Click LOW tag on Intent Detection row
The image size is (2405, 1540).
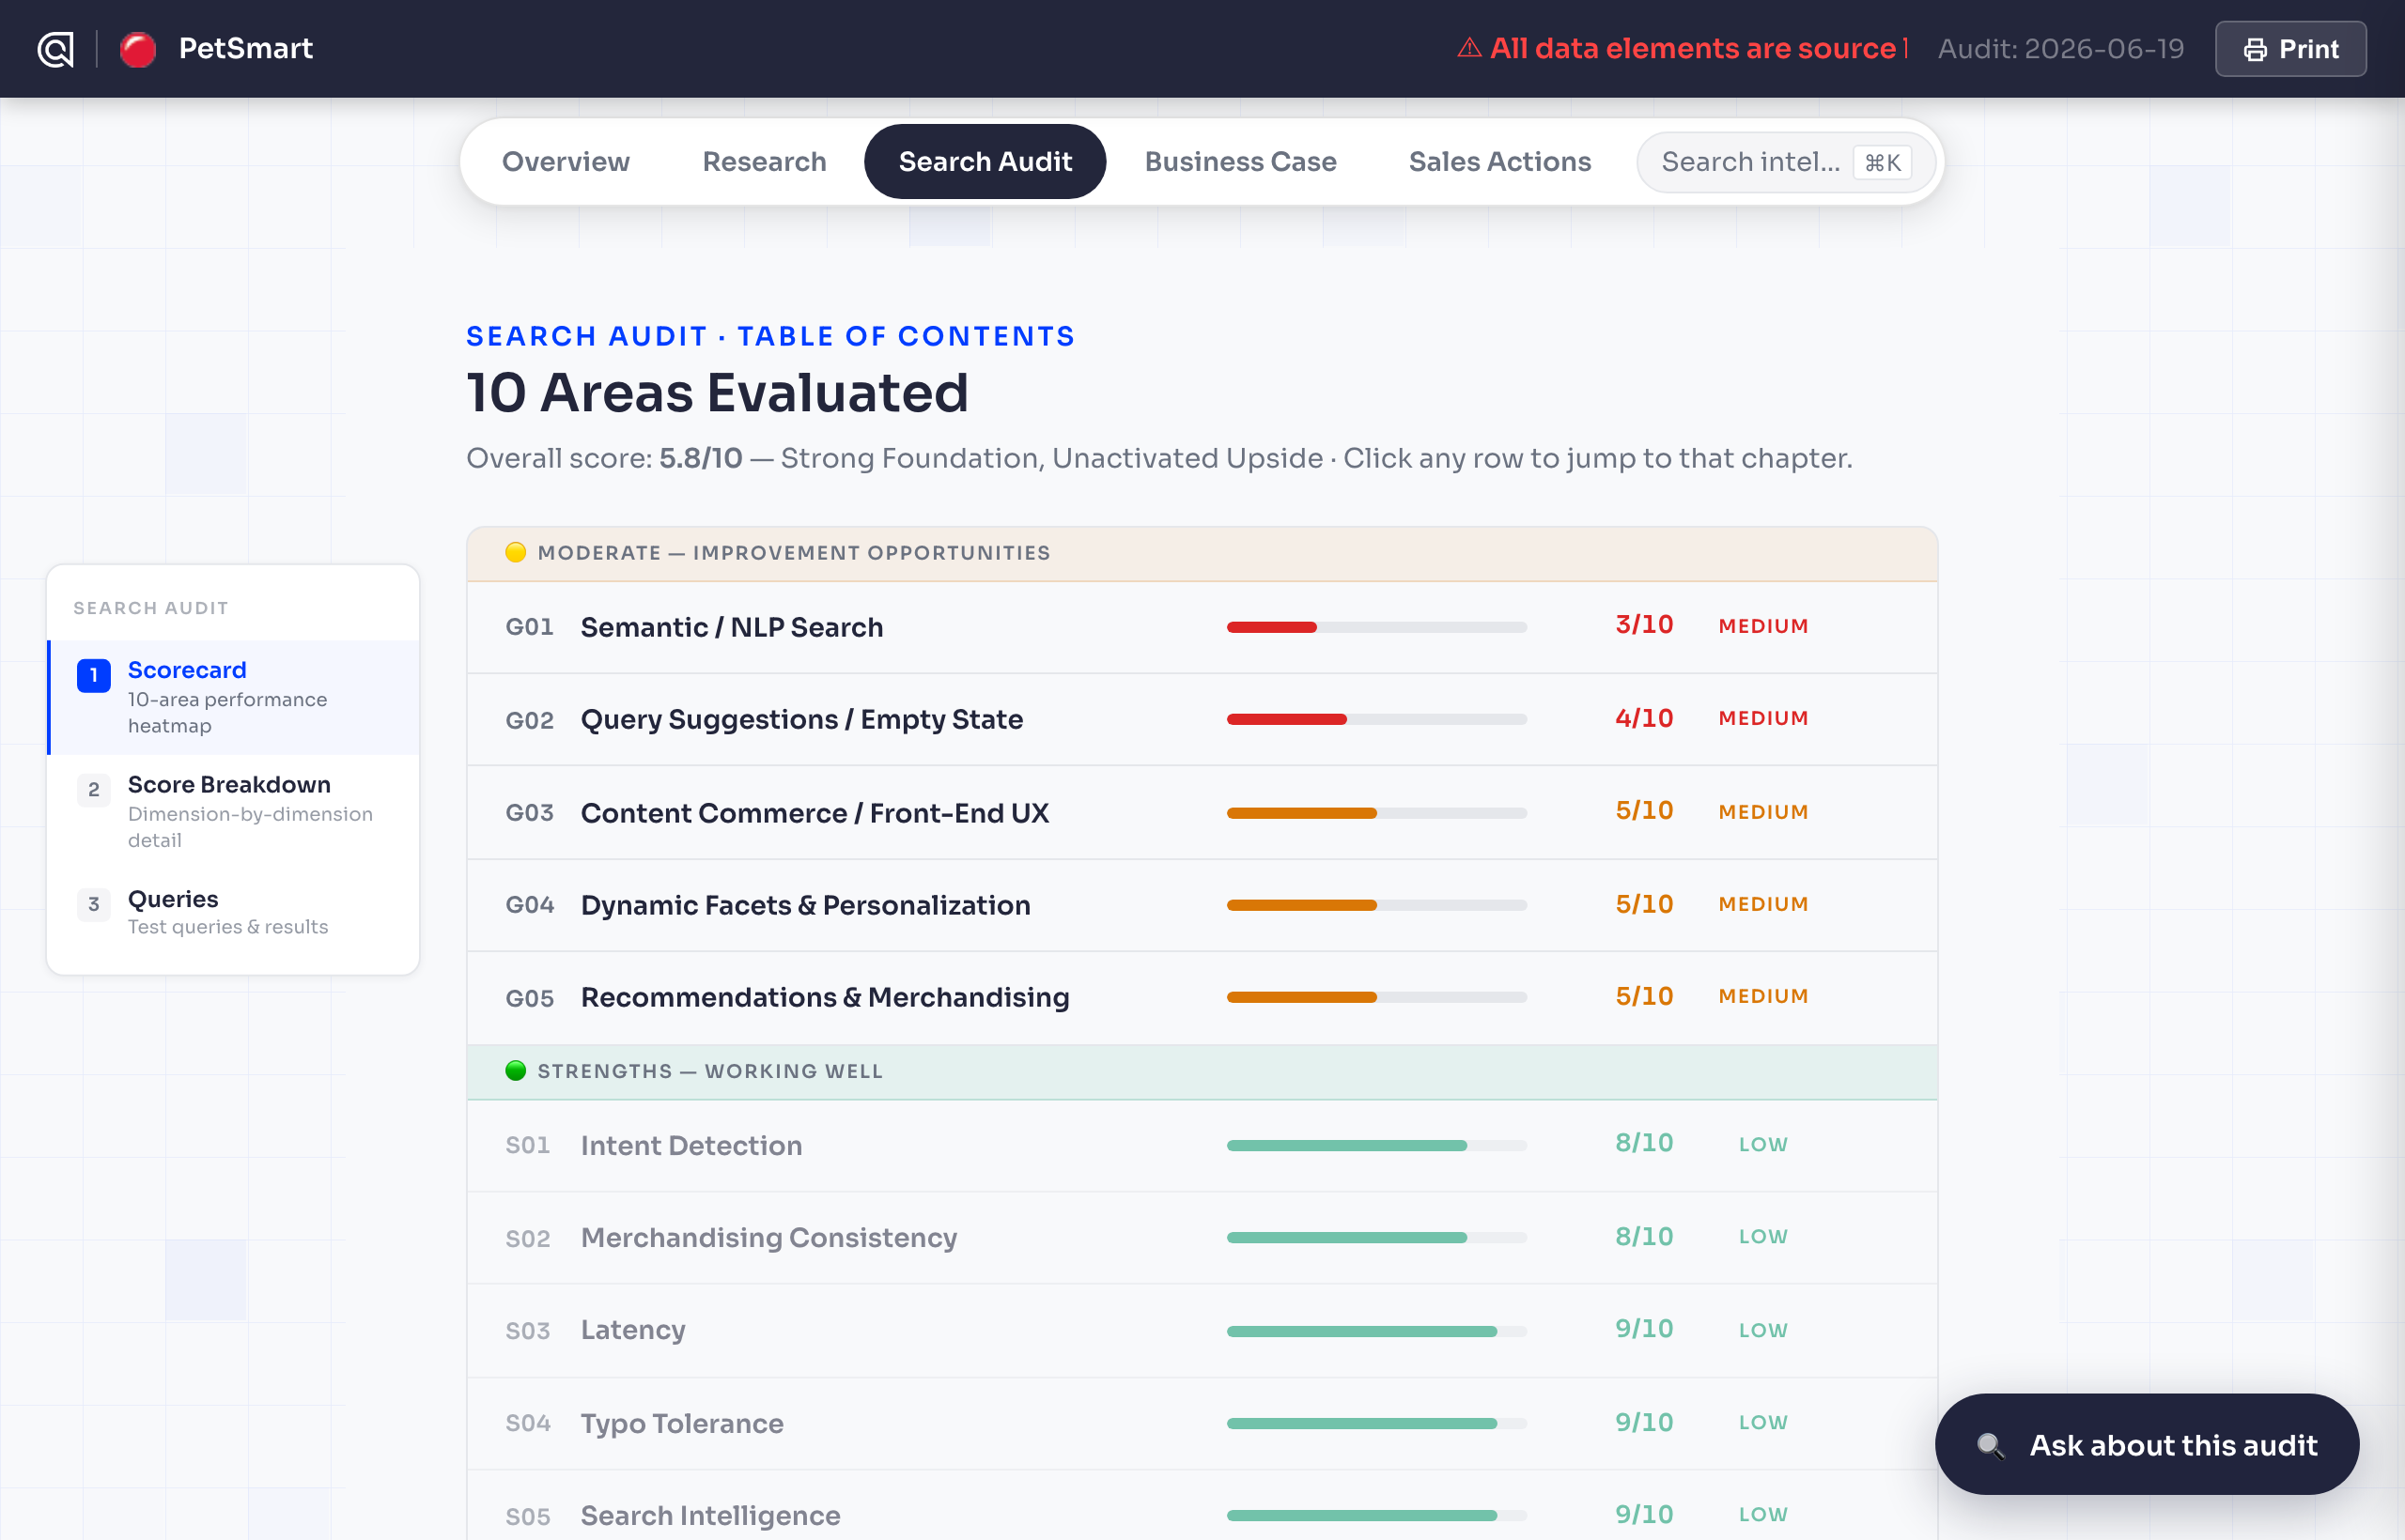1762,1144
